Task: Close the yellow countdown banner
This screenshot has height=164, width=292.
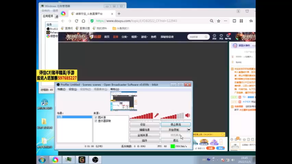Action: (x=223, y=134)
